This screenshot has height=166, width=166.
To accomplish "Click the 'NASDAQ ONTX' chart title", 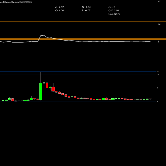I will pyautogui.click(x=25, y=2).
